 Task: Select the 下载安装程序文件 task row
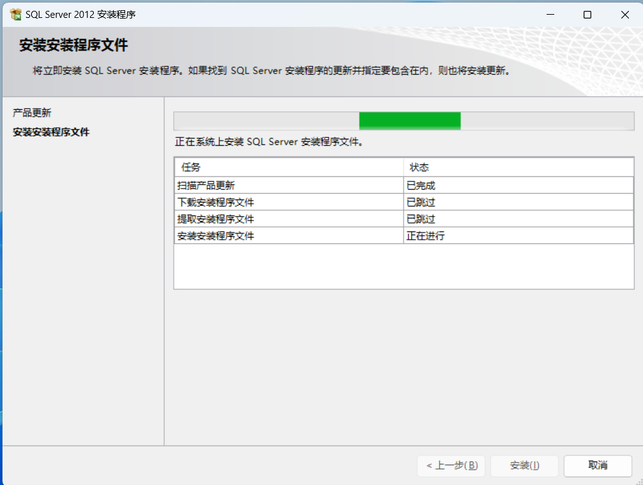[404, 203]
